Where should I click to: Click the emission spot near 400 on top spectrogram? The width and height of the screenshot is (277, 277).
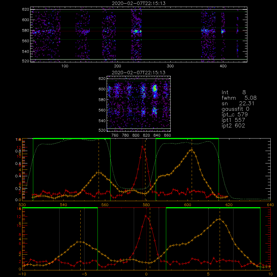coord(223,32)
